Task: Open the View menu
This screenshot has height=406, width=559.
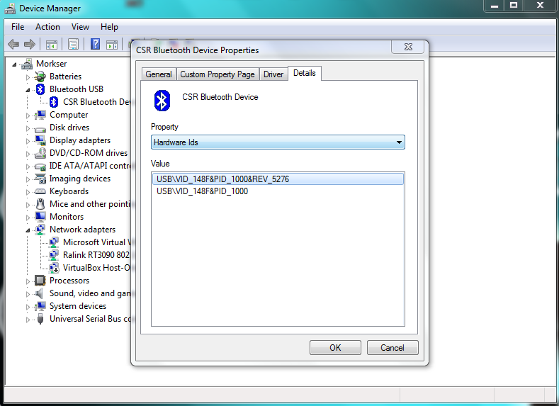Action: [x=80, y=27]
